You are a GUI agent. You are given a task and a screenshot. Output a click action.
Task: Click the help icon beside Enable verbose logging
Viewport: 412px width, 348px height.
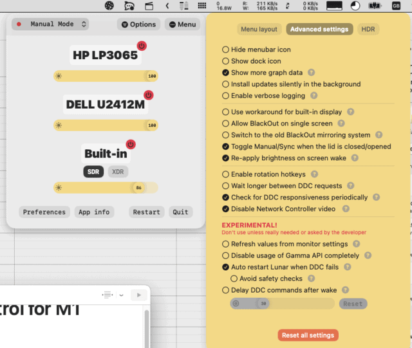click(x=314, y=96)
